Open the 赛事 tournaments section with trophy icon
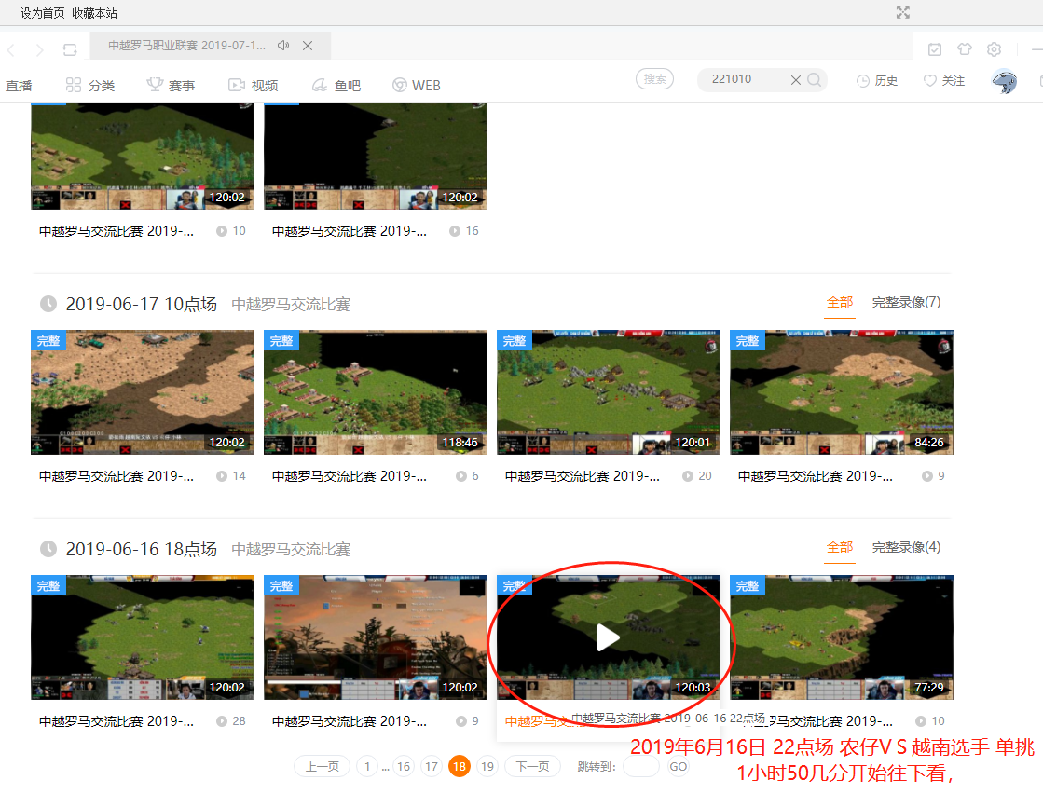The image size is (1043, 794). (x=171, y=85)
